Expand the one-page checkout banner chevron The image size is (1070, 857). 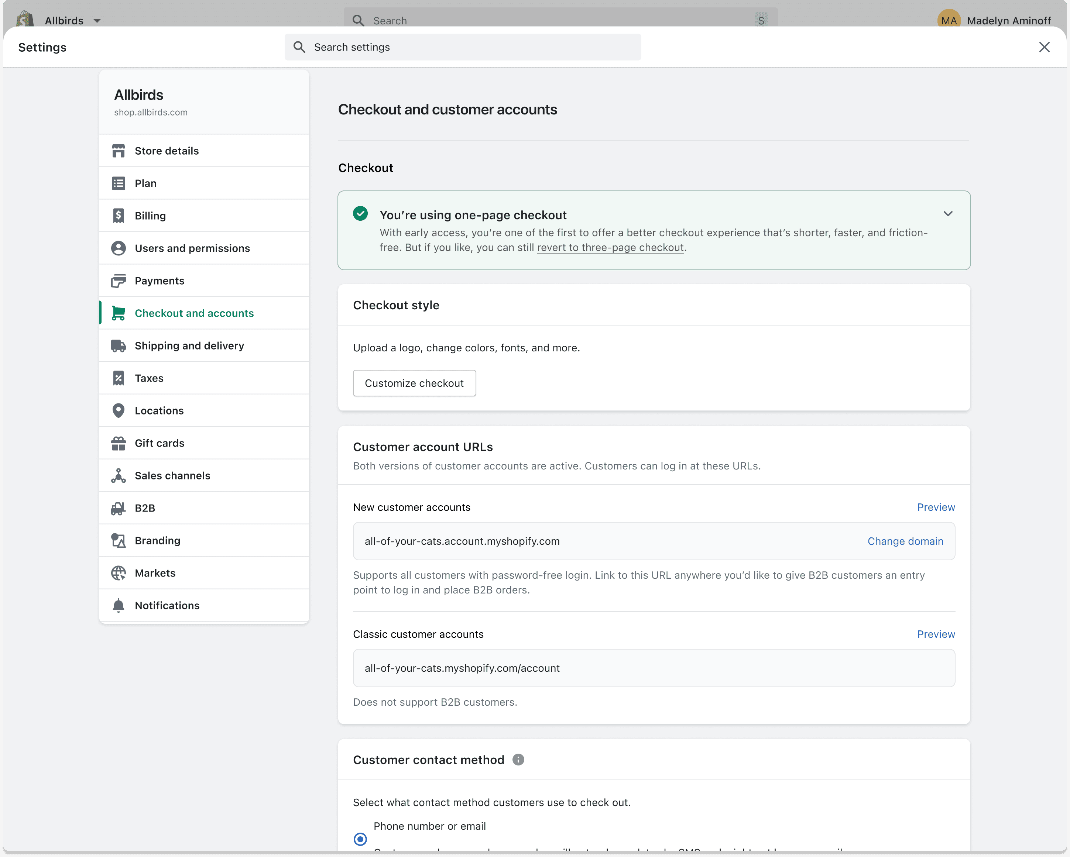948,214
